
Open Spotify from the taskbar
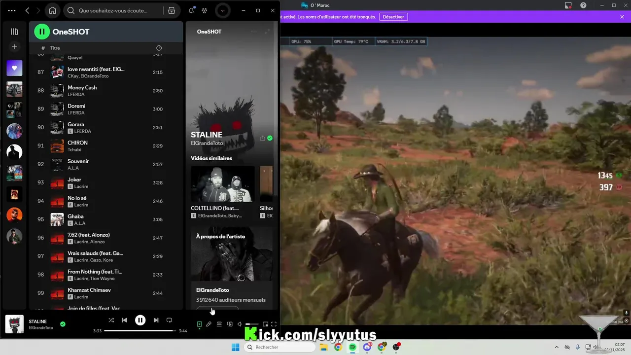[352, 347]
